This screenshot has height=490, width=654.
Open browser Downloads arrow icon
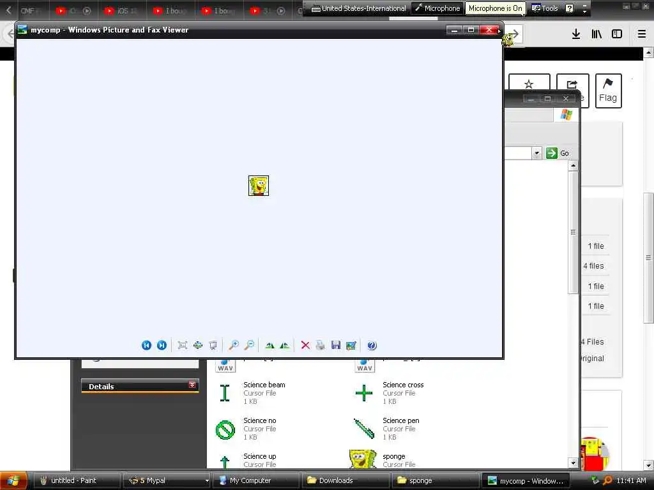coord(576,34)
